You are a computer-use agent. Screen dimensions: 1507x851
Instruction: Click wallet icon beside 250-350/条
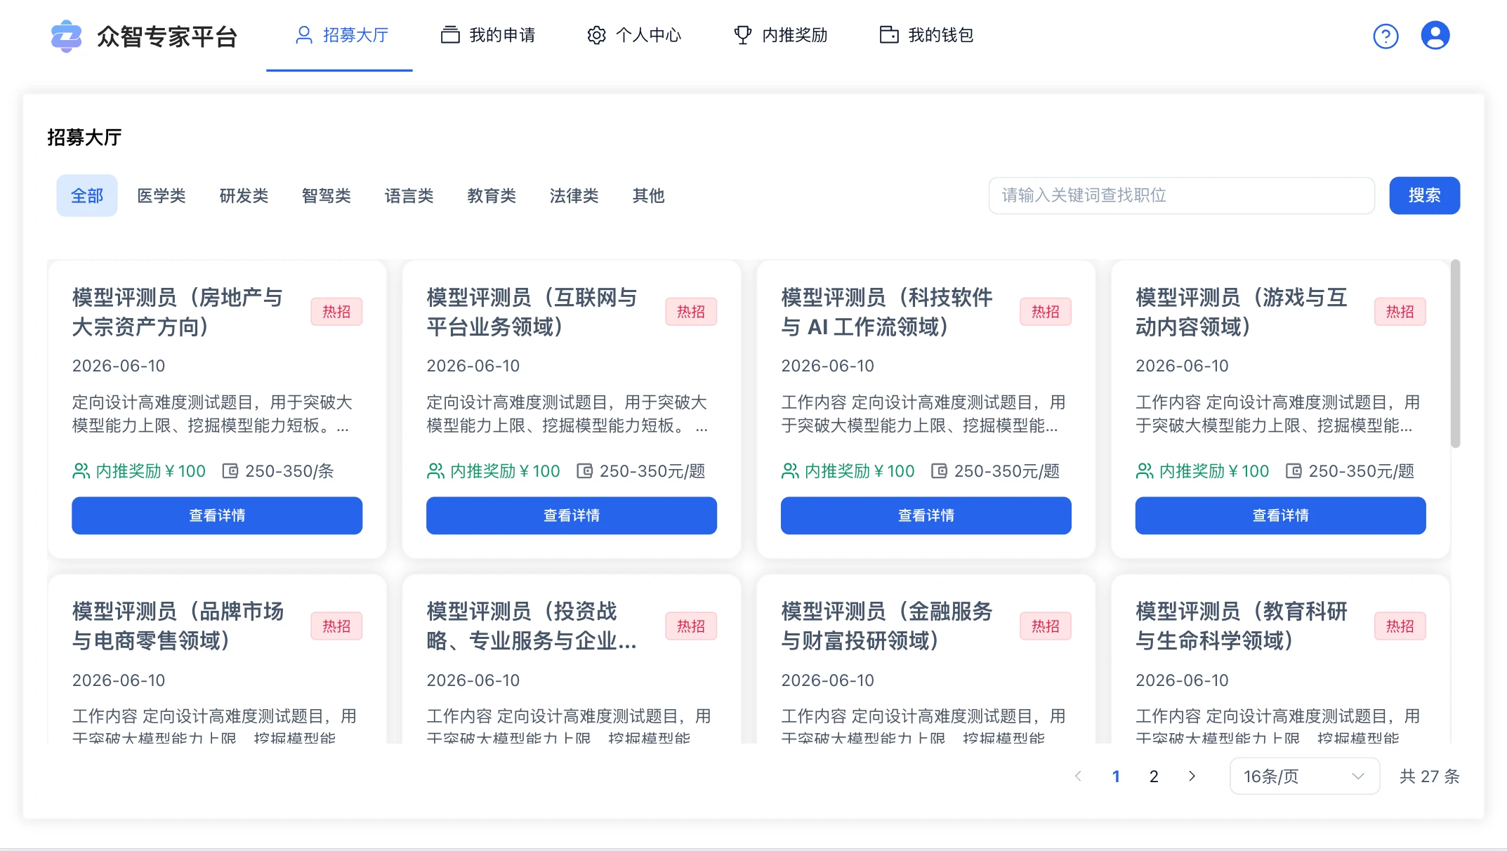click(230, 471)
